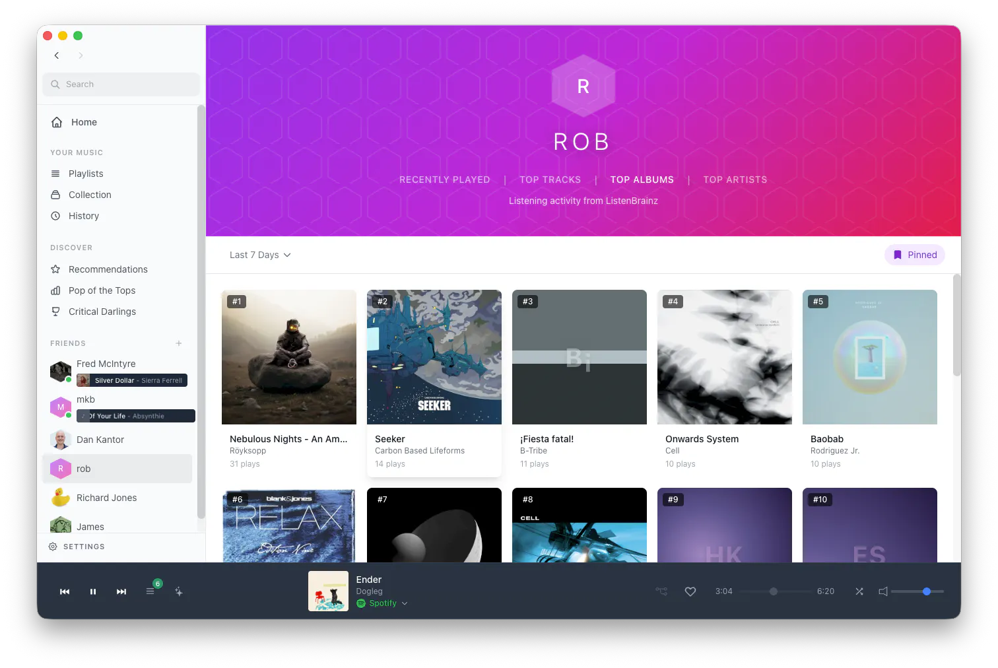Image resolution: width=998 pixels, height=668 pixels.
Task: Click the now-playing artist Dogleg
Action: 370,591
